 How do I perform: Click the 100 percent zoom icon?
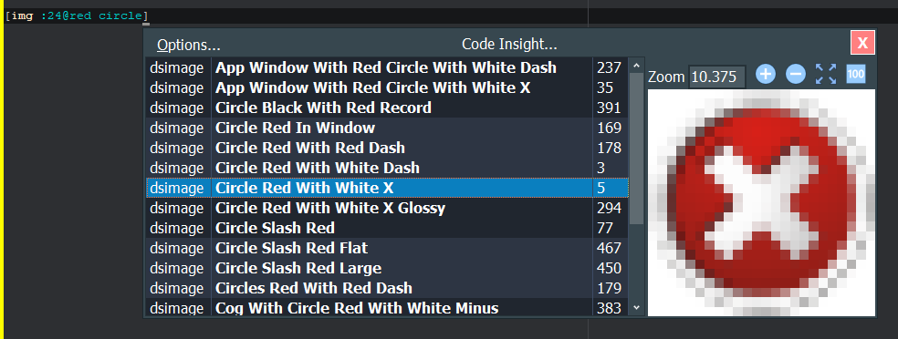(x=856, y=74)
